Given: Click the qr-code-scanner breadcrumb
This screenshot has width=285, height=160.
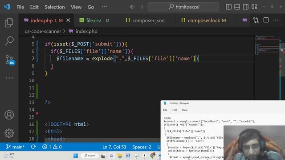Looking at the screenshot, I should click(43, 32).
